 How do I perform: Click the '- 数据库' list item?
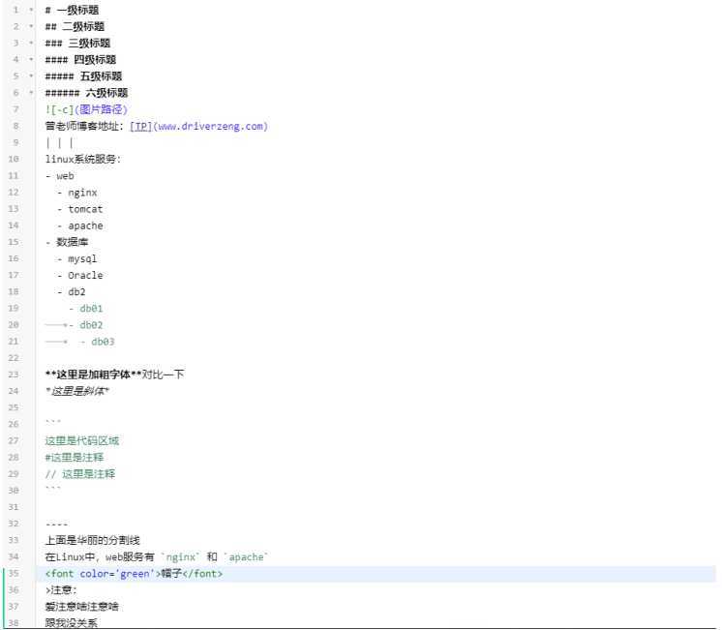tap(67, 242)
